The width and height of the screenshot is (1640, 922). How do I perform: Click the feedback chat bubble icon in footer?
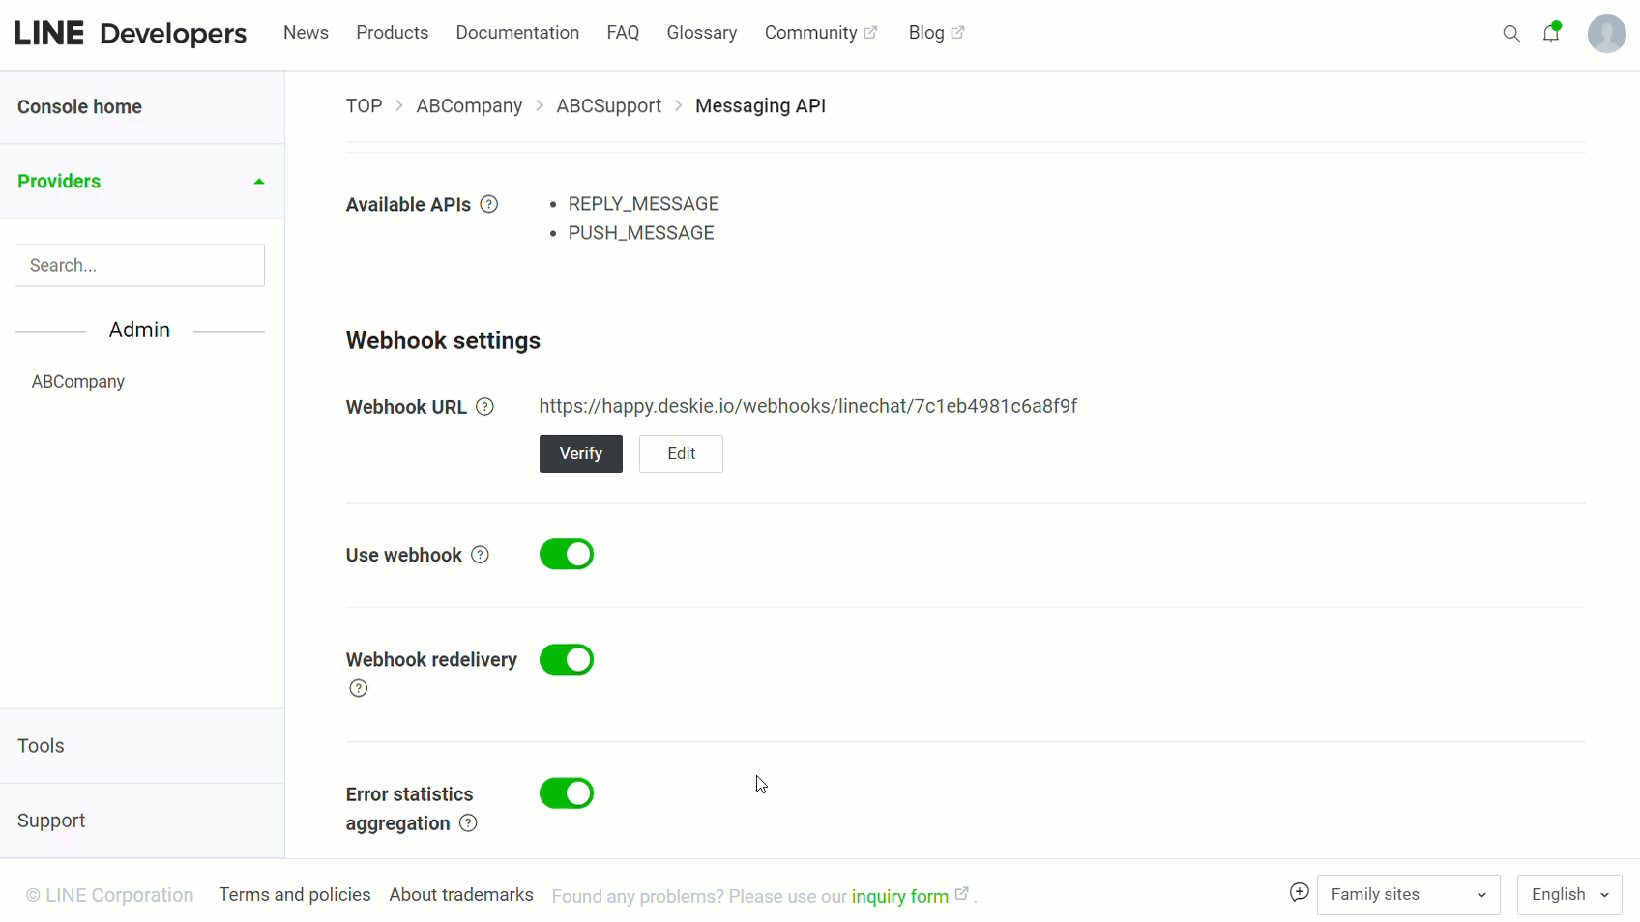[x=1299, y=893]
